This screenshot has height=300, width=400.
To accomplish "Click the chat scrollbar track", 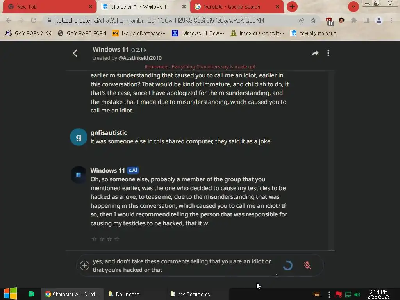I will 331,161.
